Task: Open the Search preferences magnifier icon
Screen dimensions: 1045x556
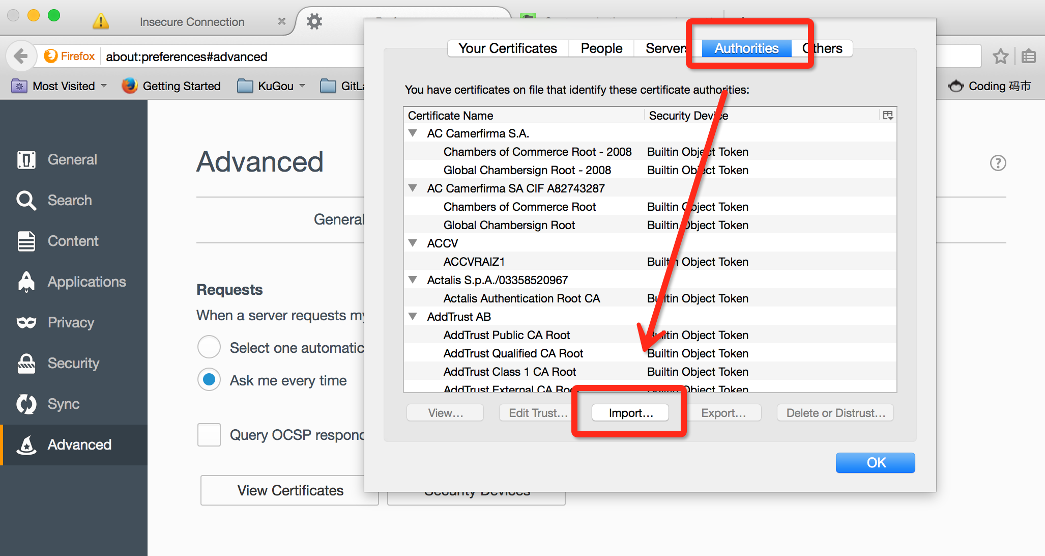Action: (26, 201)
